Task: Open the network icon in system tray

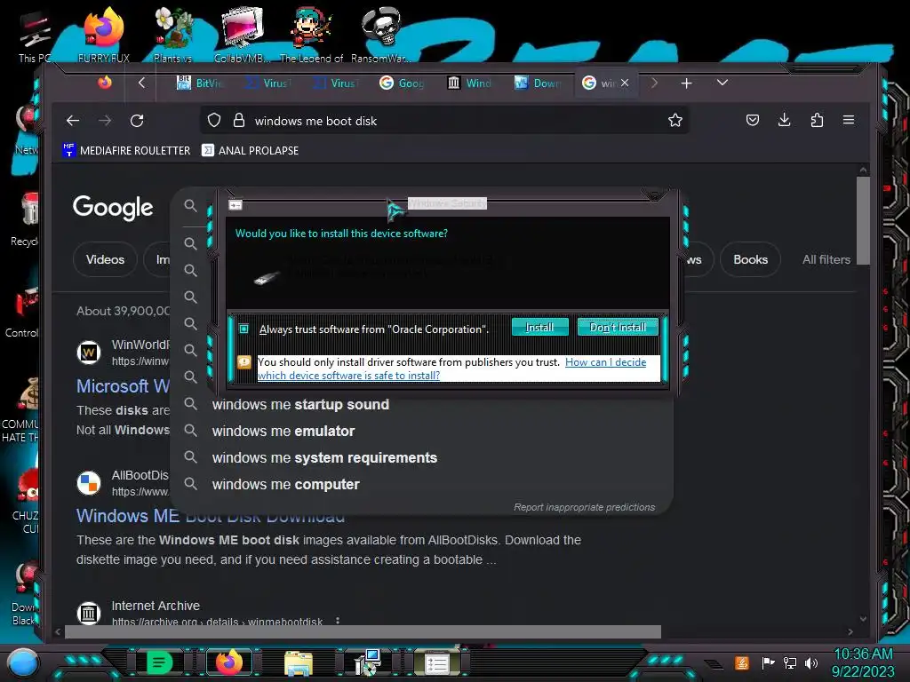Action: click(789, 662)
